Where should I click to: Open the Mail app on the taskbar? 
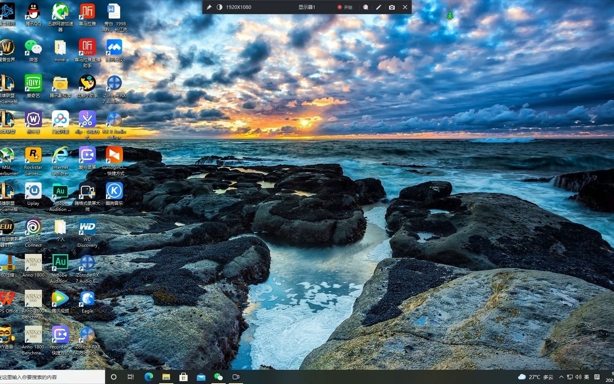coord(201,377)
